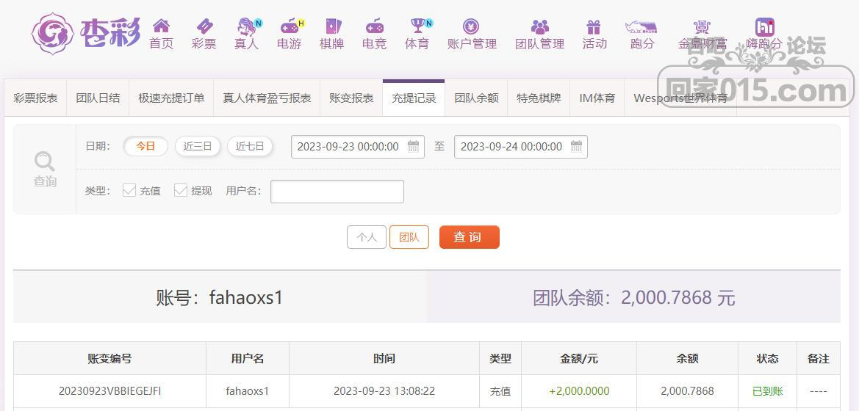This screenshot has width=859, height=411.
Task: Click the balance cell 2,000.7868
Action: (687, 391)
